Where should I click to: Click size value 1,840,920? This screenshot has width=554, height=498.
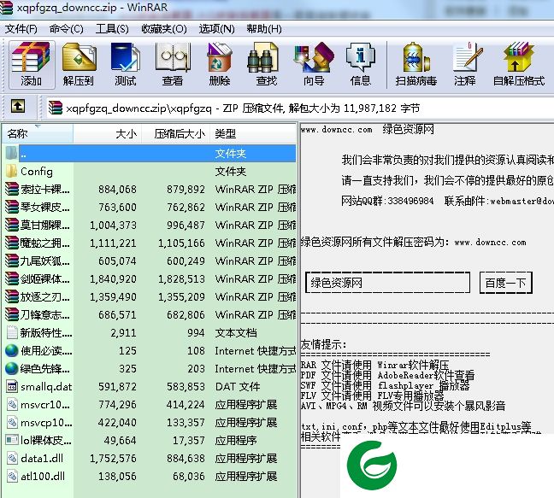coord(113,279)
